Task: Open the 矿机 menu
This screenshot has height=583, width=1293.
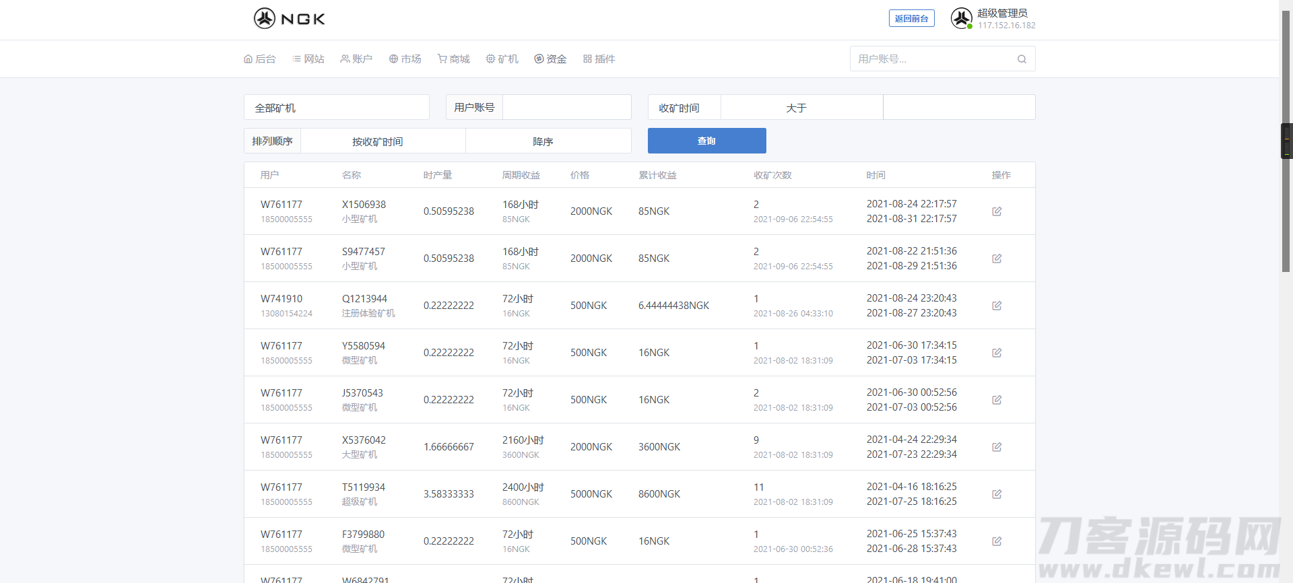Action: tap(502, 59)
